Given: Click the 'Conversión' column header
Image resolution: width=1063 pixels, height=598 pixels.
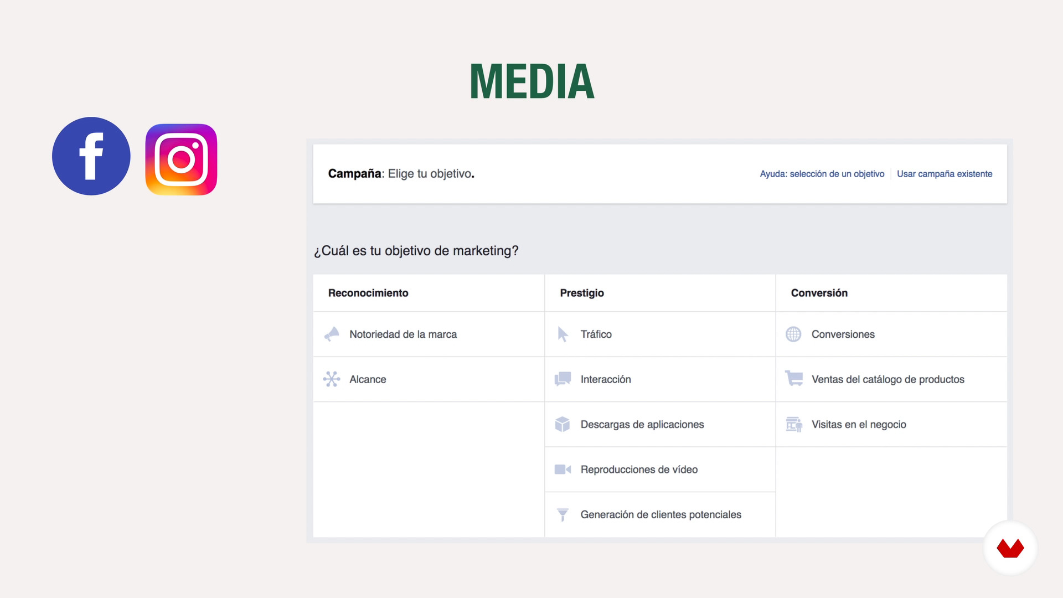Looking at the screenshot, I should click(819, 293).
